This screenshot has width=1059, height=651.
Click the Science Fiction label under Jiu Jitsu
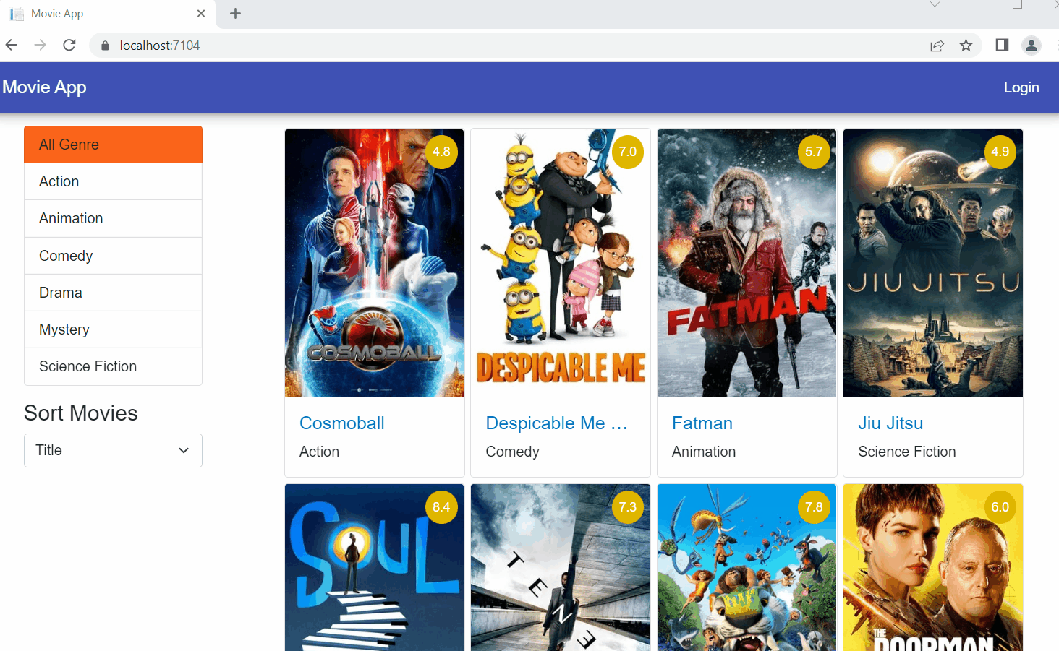(x=907, y=452)
